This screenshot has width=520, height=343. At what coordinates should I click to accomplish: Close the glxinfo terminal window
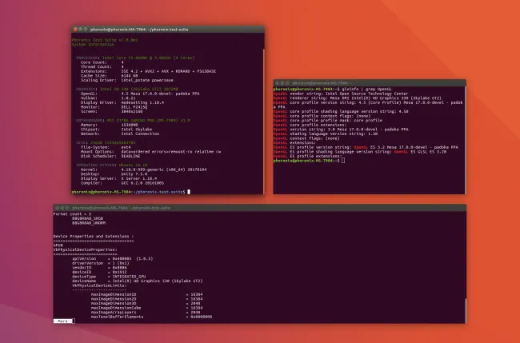[x=278, y=83]
